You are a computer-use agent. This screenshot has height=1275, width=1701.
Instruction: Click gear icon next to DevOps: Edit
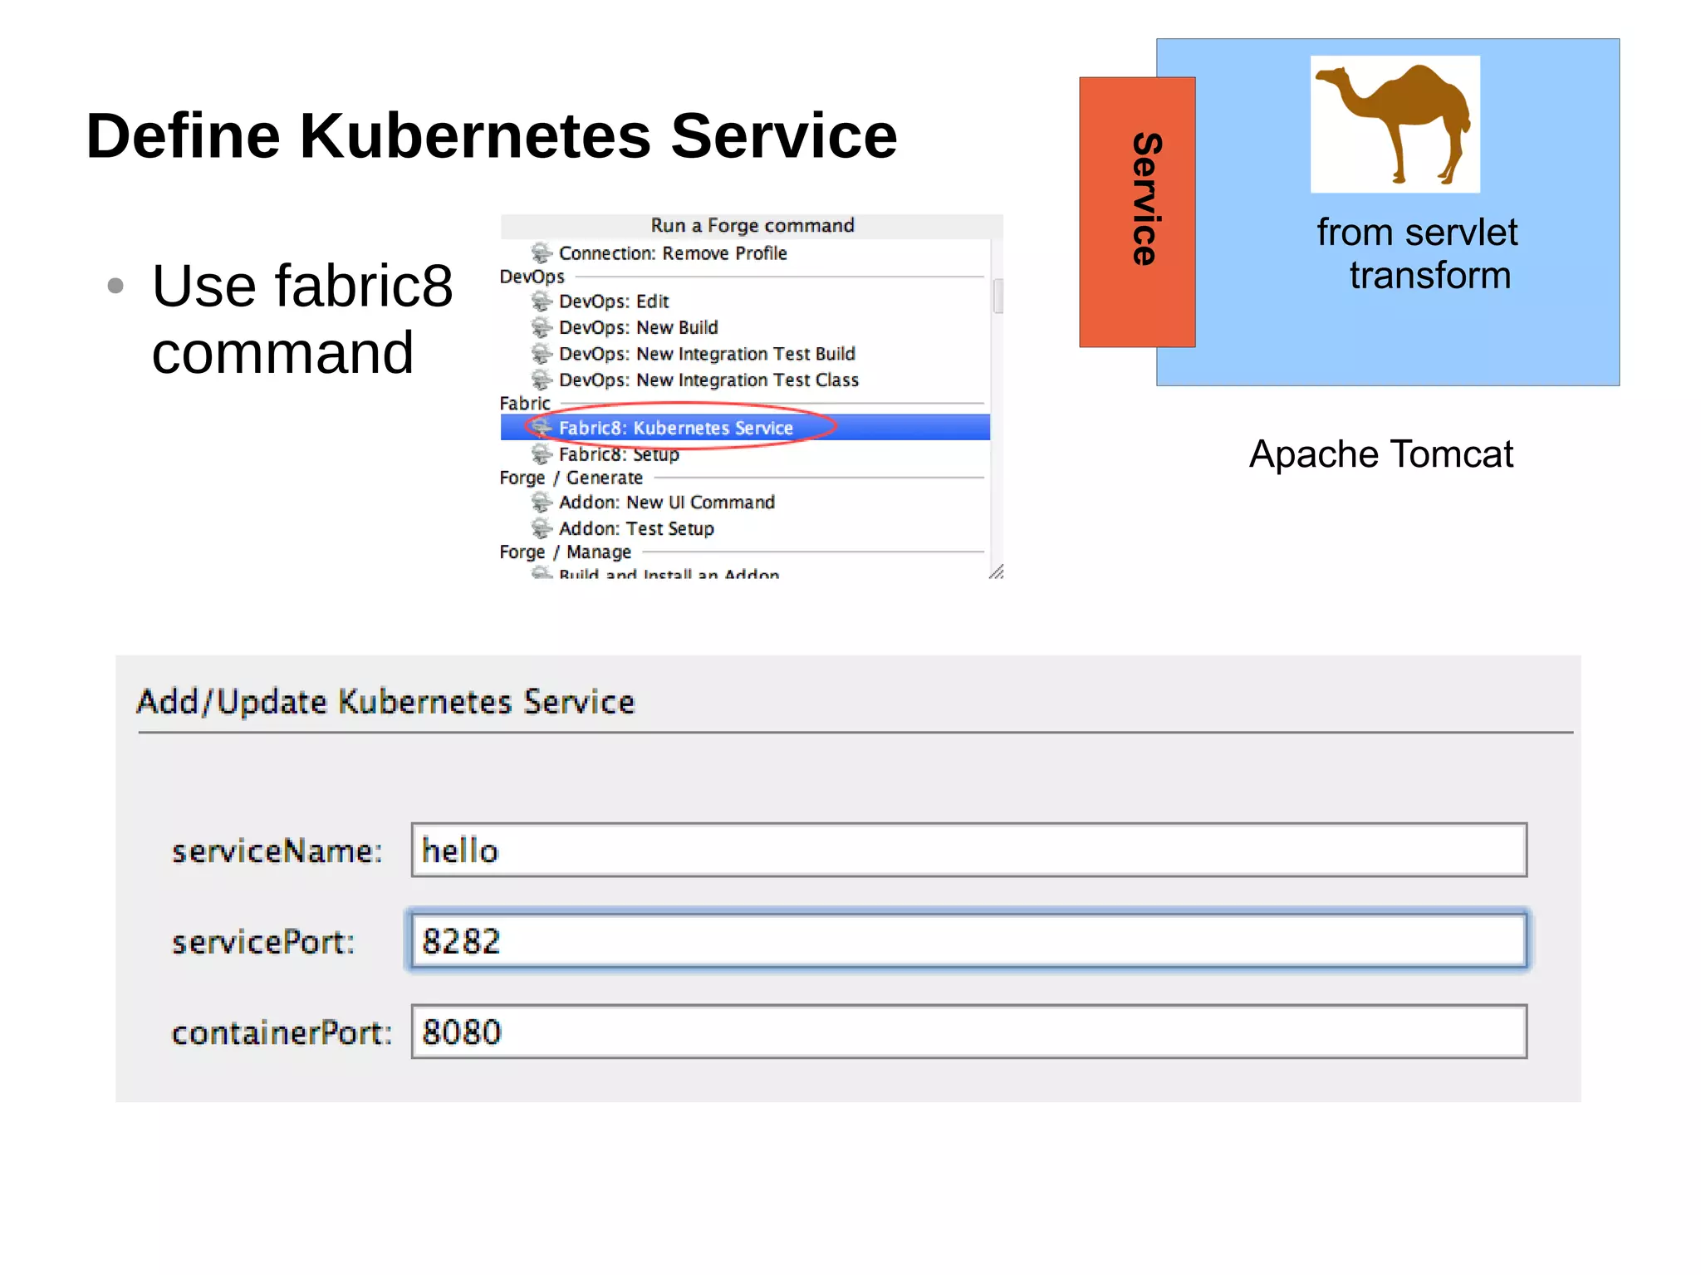(x=542, y=301)
